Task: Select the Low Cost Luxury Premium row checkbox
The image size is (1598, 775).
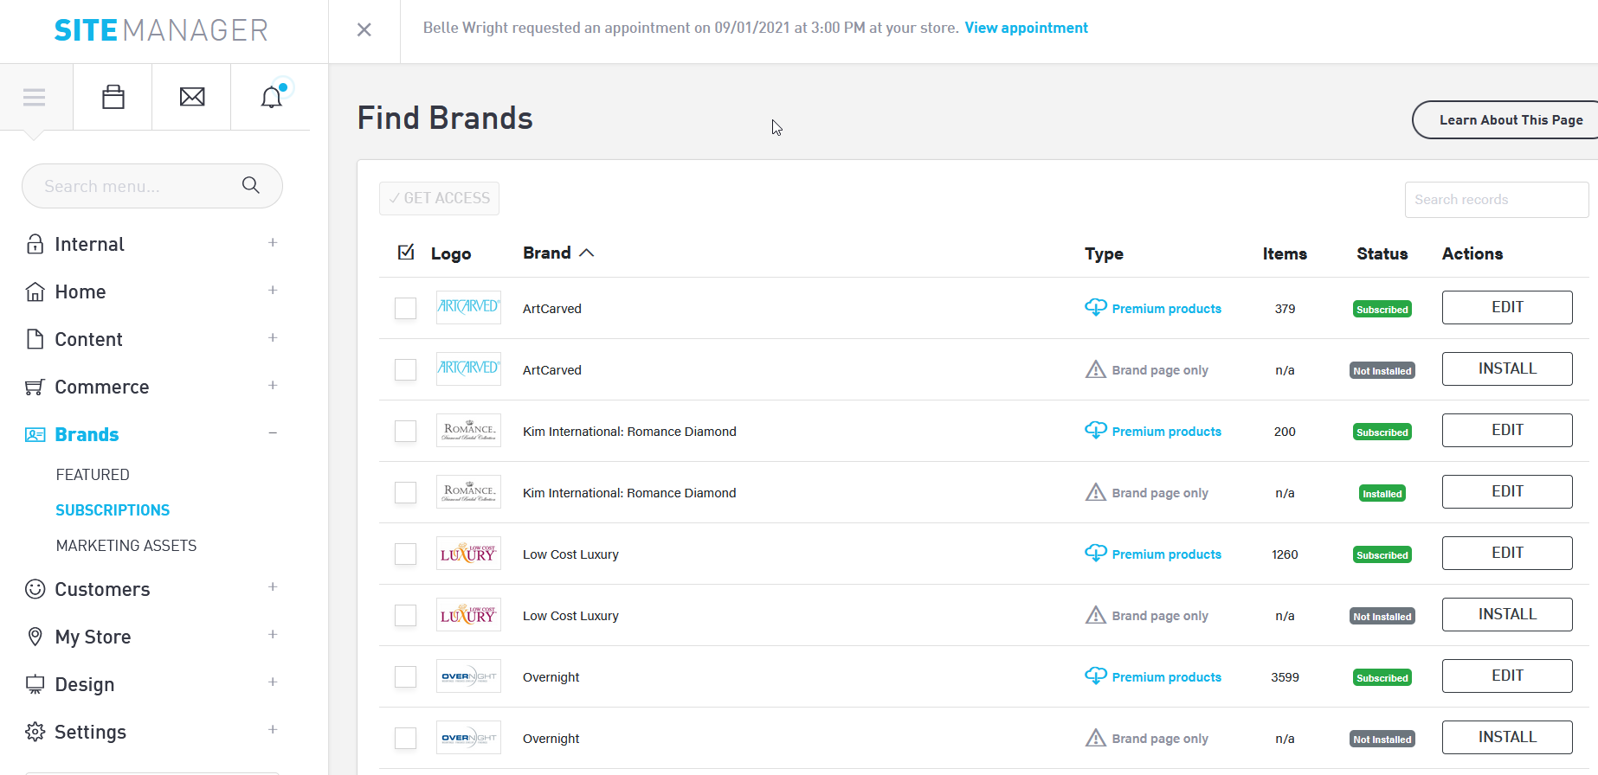Action: pos(406,554)
